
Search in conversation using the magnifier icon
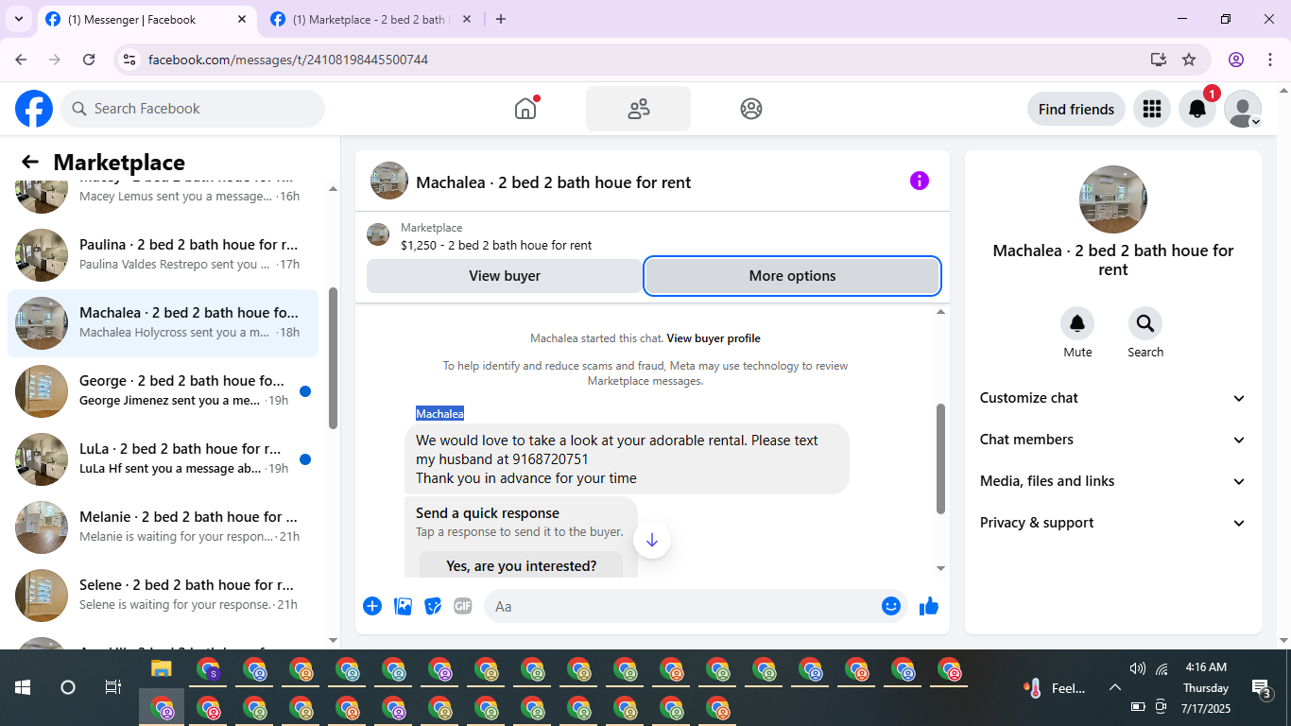(1145, 323)
